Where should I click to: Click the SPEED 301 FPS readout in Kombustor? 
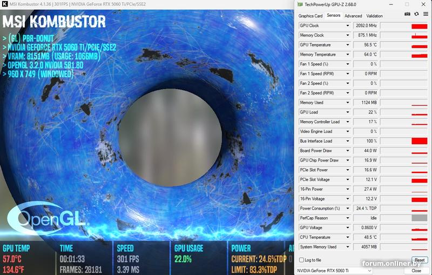128,259
